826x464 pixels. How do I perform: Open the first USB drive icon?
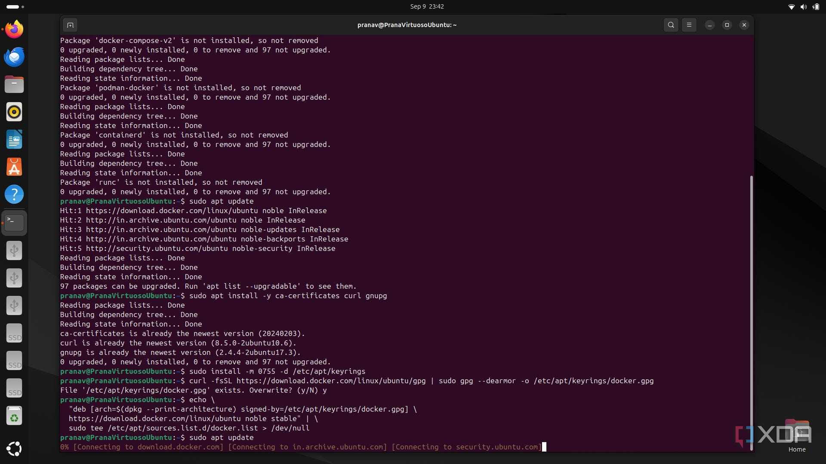(14, 250)
